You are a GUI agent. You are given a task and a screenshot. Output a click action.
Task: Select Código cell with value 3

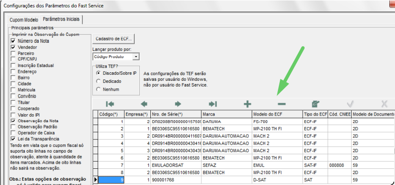click(x=111, y=136)
